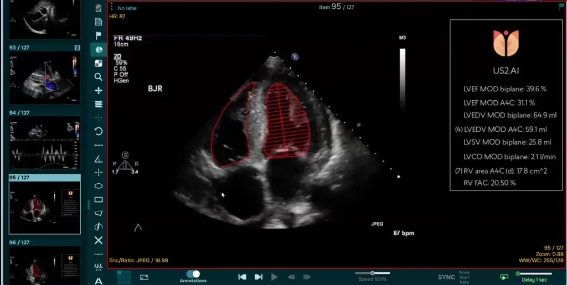Image resolution: width=567 pixels, height=285 pixels.
Task: Click the LVEF MOD A4C: 31.1 % result
Action: [499, 103]
